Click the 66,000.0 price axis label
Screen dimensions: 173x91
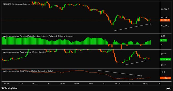click(x=165, y=9)
